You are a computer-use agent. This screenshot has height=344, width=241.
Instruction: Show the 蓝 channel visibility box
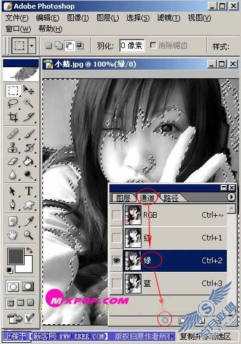(x=116, y=283)
